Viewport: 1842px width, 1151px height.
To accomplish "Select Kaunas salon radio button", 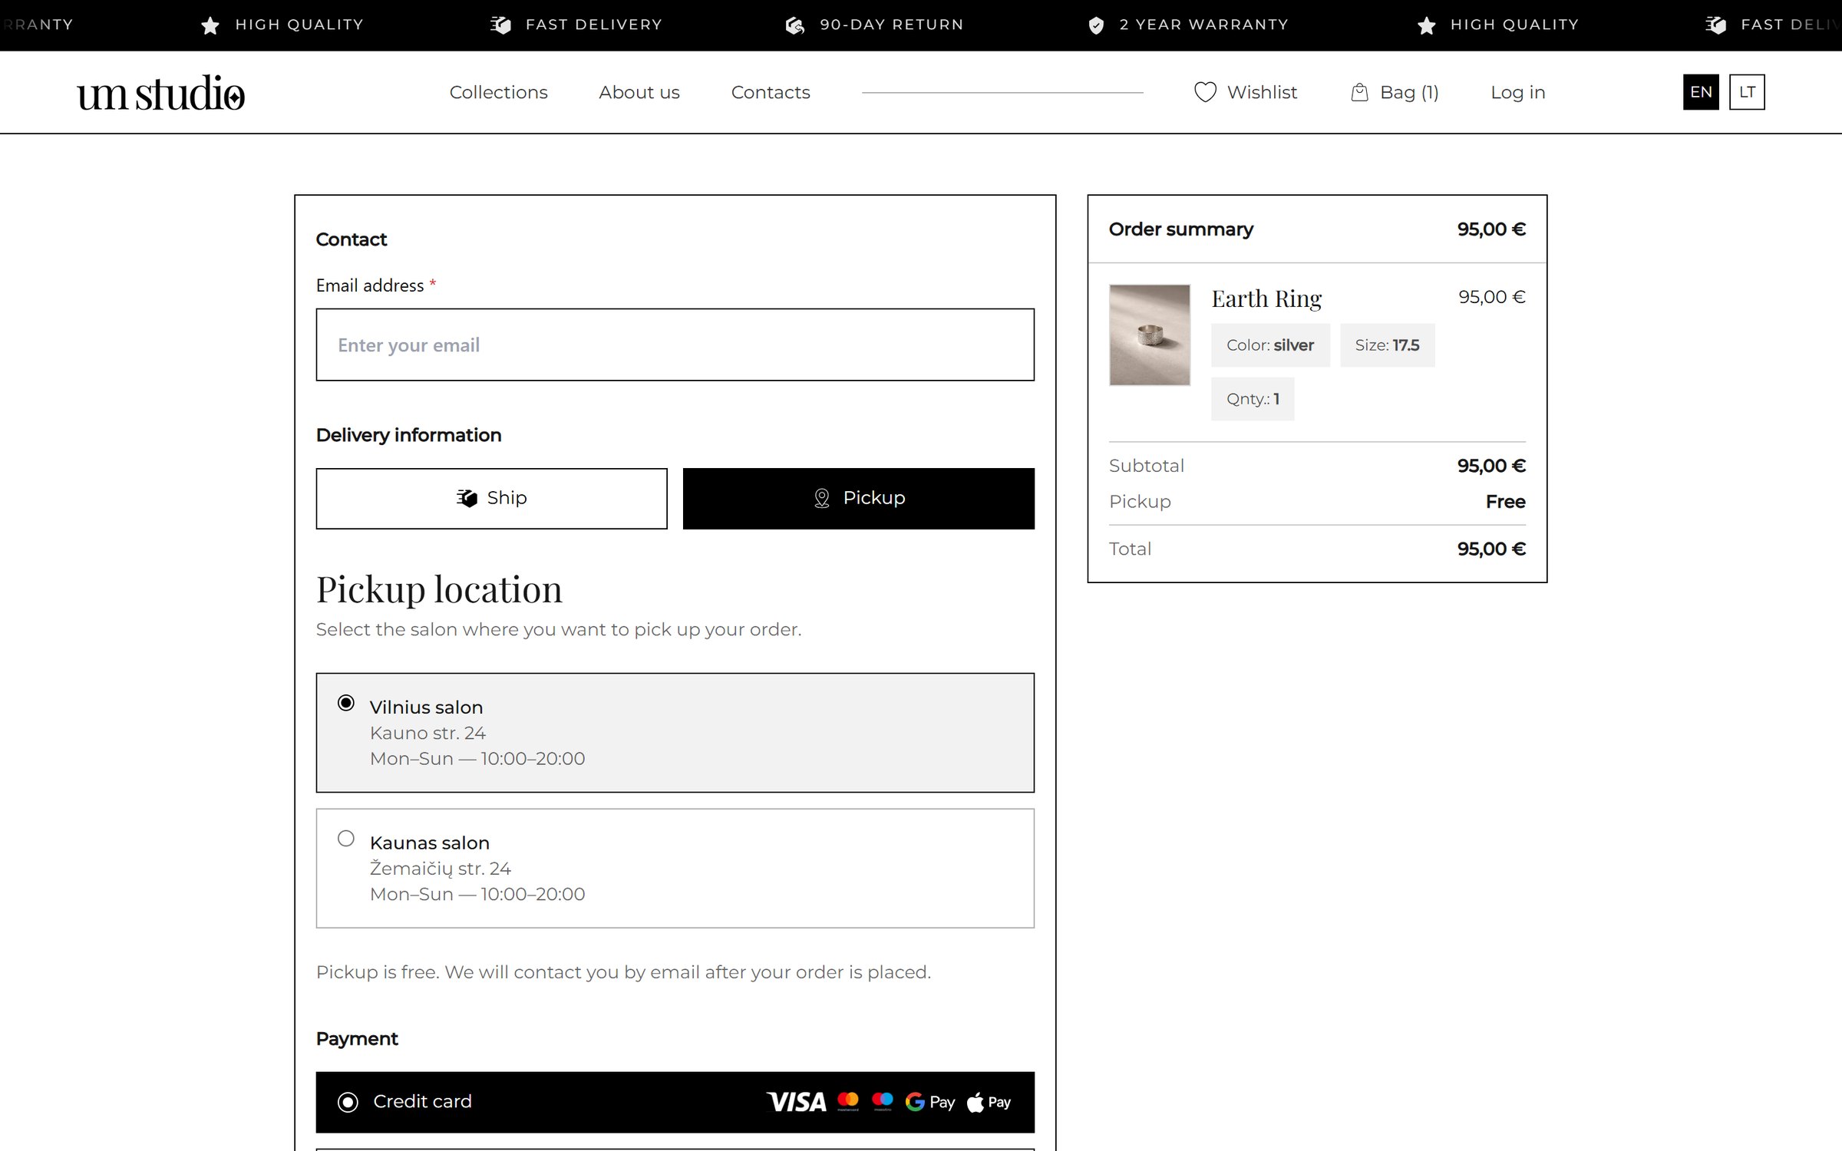I will (x=346, y=839).
